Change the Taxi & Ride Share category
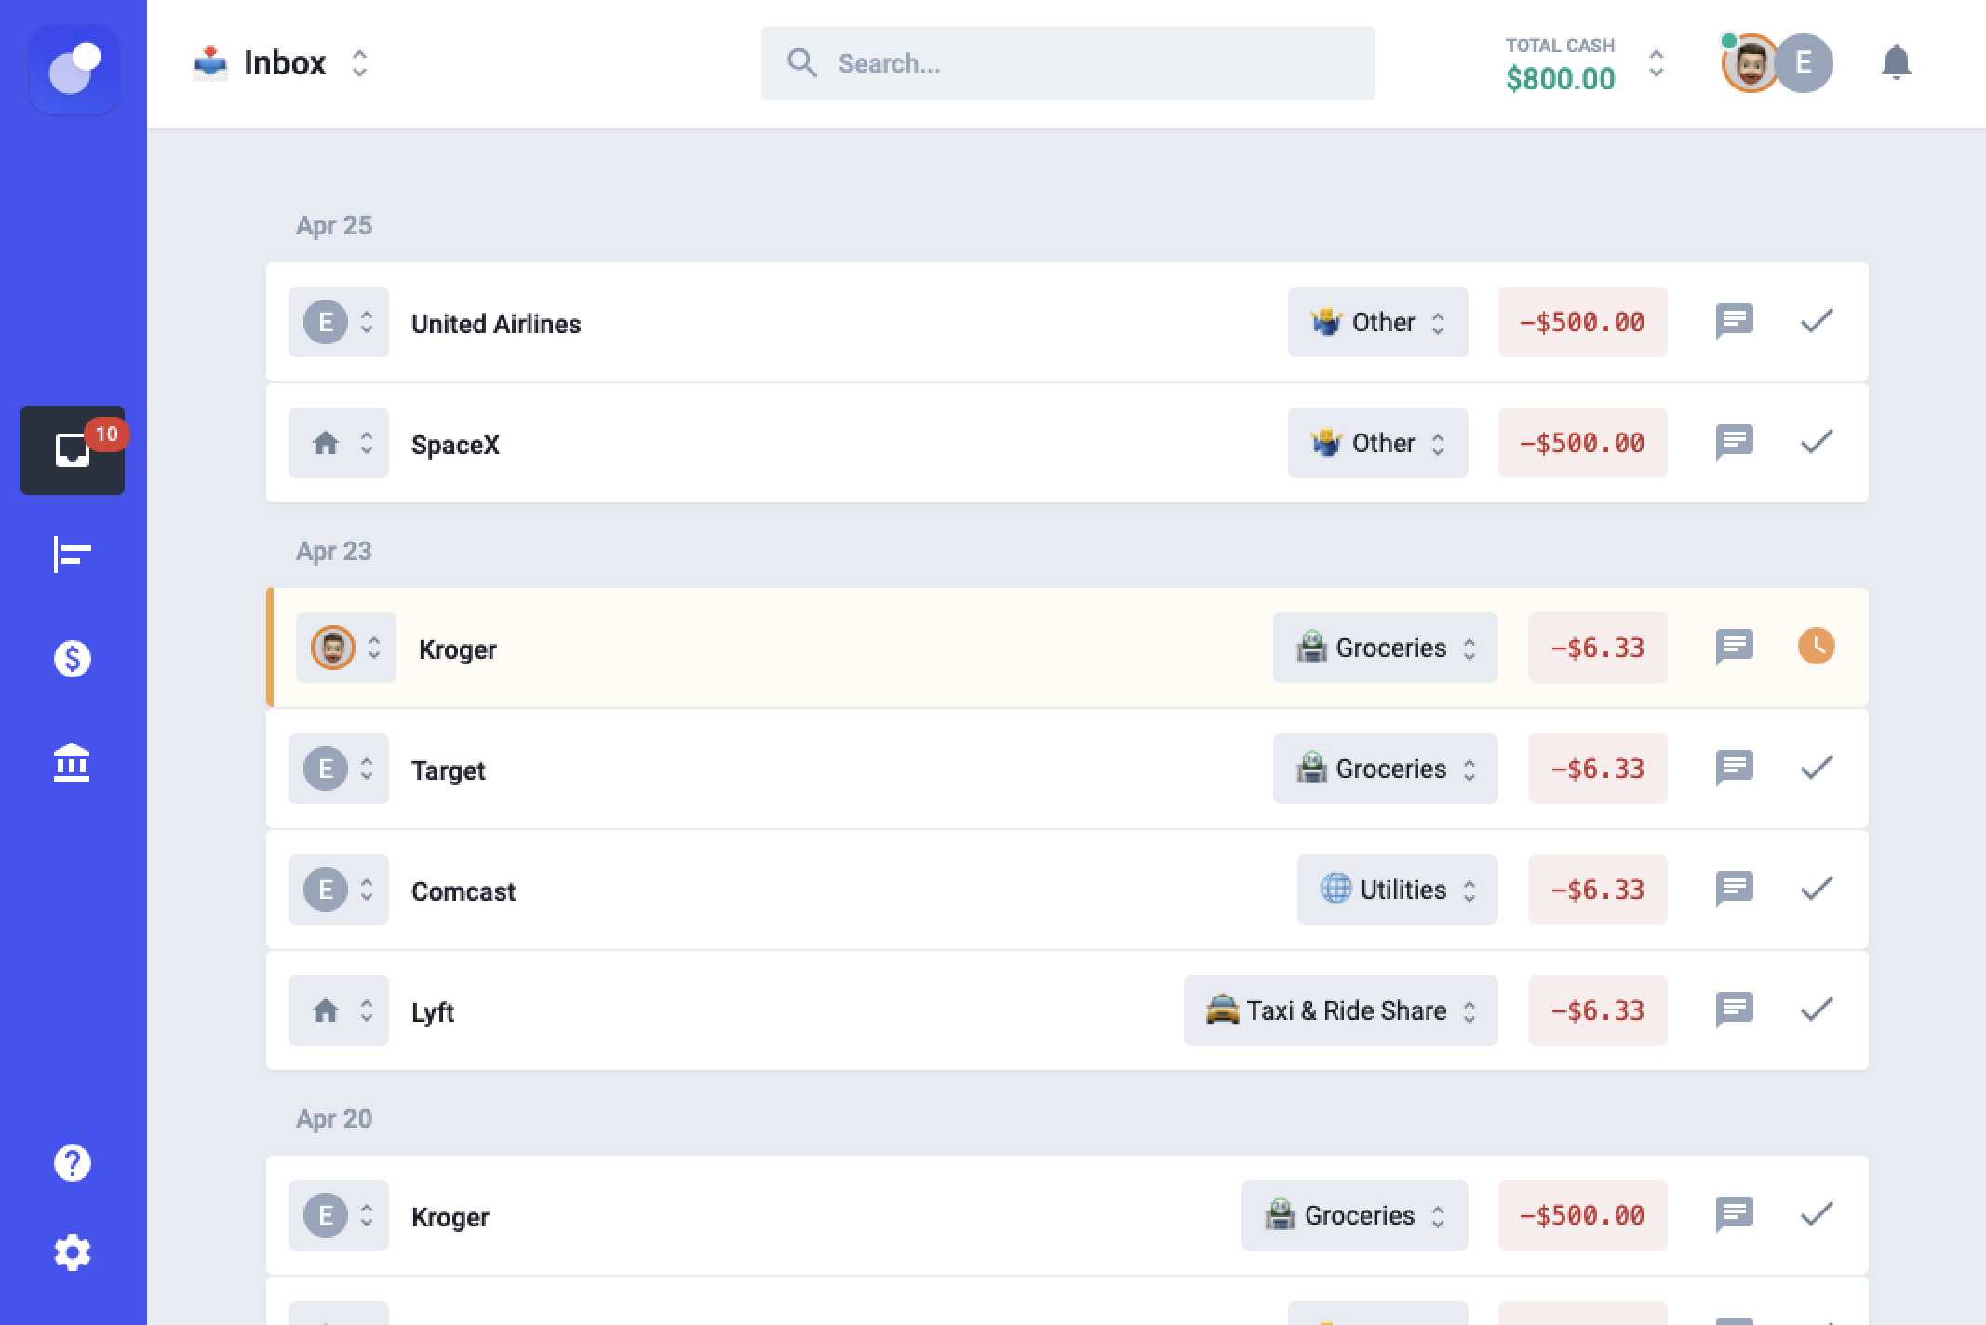Screen dimensions: 1986x1325 (1340, 1010)
